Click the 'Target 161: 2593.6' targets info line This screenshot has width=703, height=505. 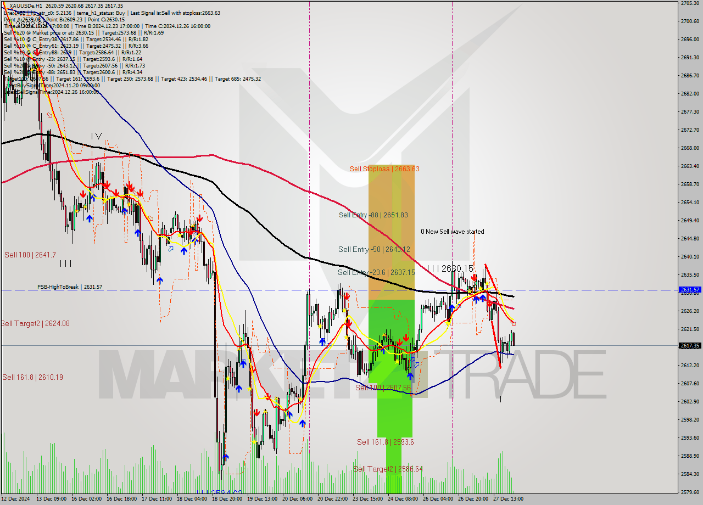pyautogui.click(x=132, y=78)
